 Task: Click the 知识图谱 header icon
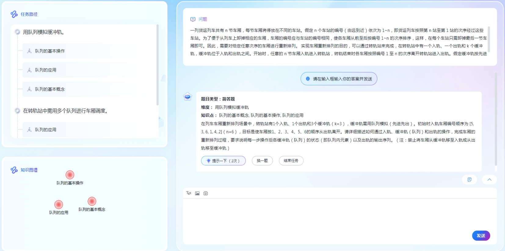click(14, 170)
